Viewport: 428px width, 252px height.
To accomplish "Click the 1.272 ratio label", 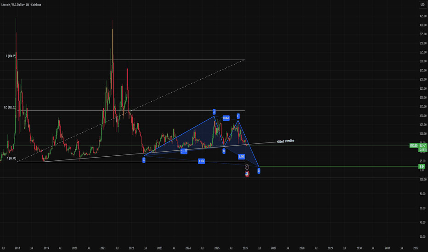I will 201,161.
